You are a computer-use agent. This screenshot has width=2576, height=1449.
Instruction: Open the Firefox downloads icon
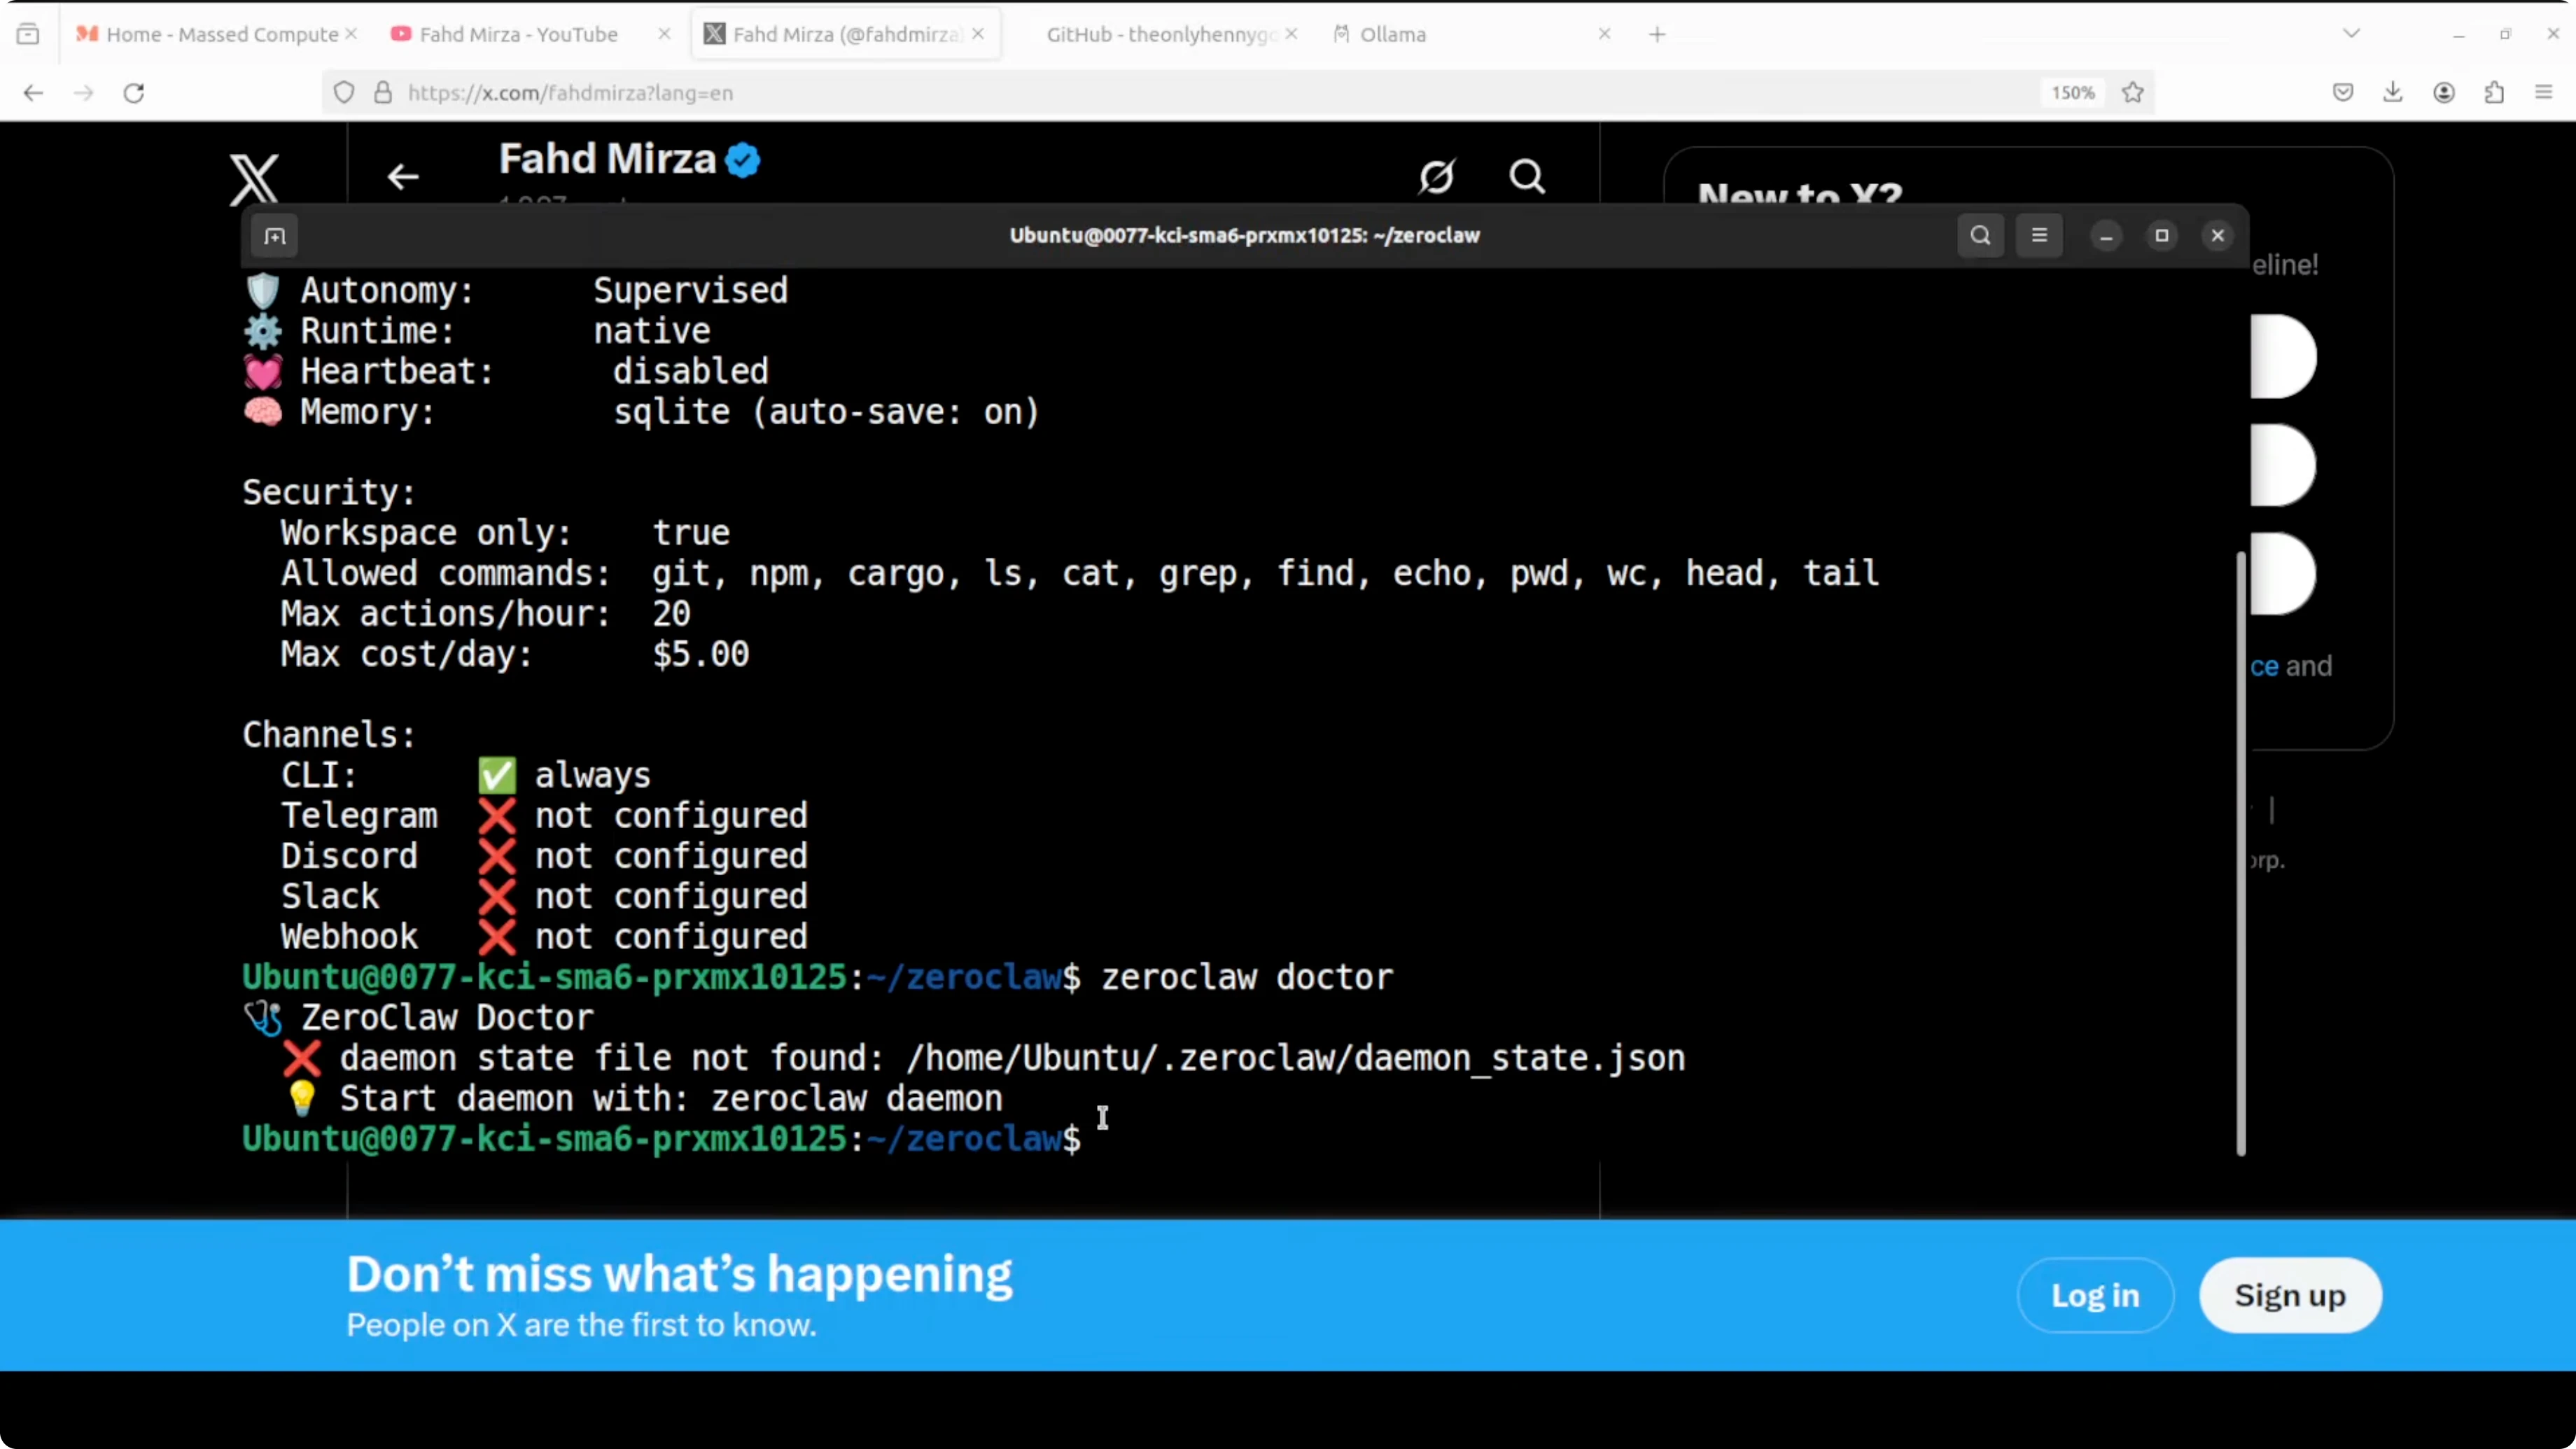click(2393, 93)
